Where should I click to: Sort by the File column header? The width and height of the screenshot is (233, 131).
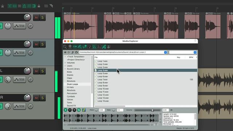pyautogui.click(x=96, y=57)
